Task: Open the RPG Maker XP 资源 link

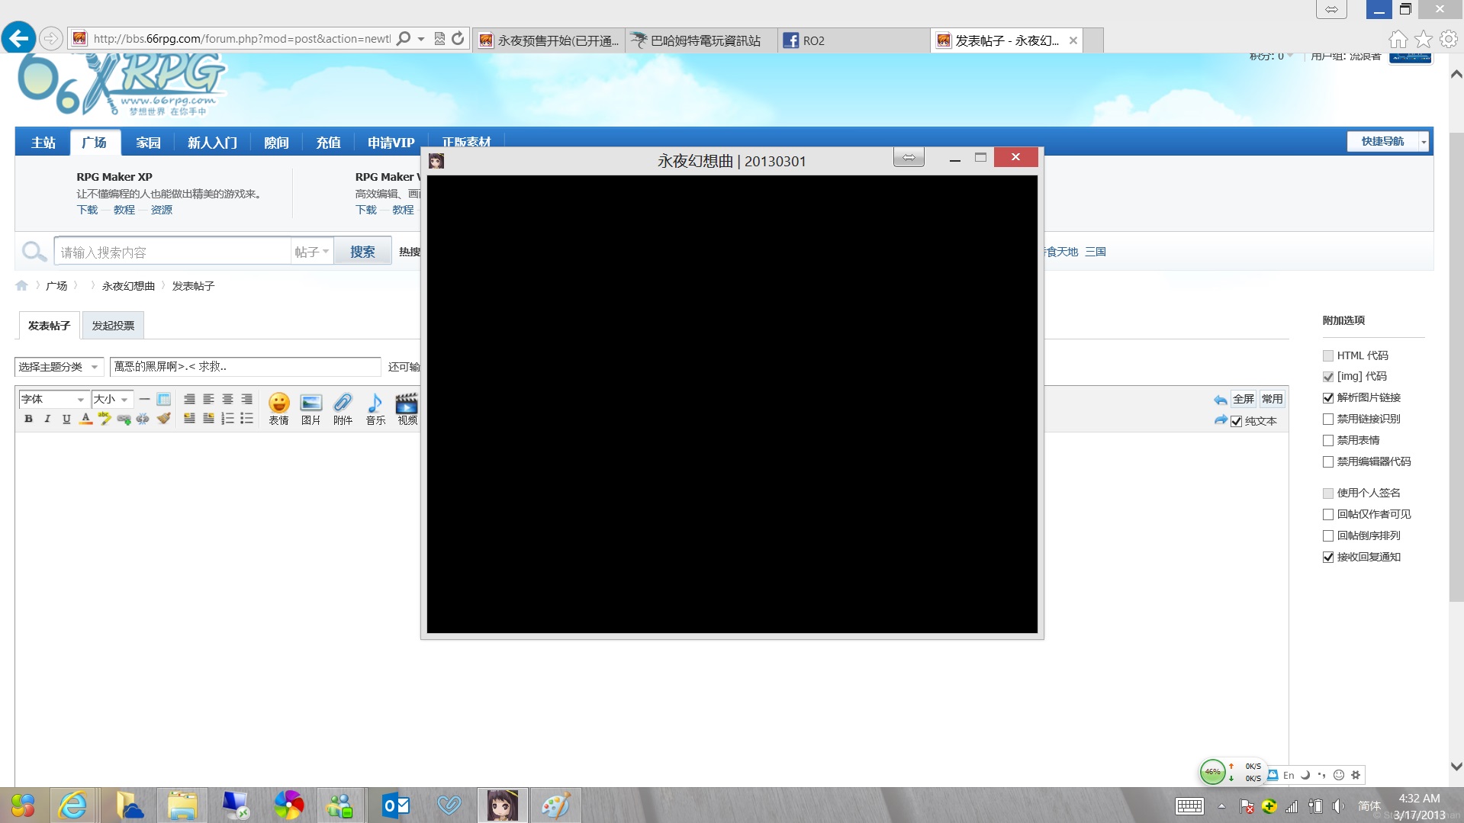Action: pos(161,210)
